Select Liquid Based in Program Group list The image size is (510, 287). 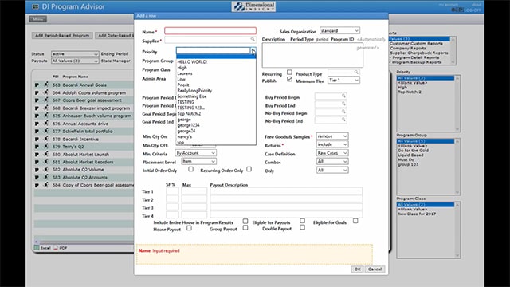click(426, 155)
